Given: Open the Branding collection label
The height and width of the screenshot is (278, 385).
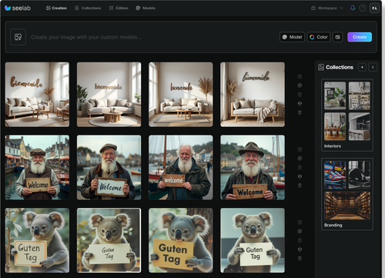Looking at the screenshot, I should tap(333, 225).
